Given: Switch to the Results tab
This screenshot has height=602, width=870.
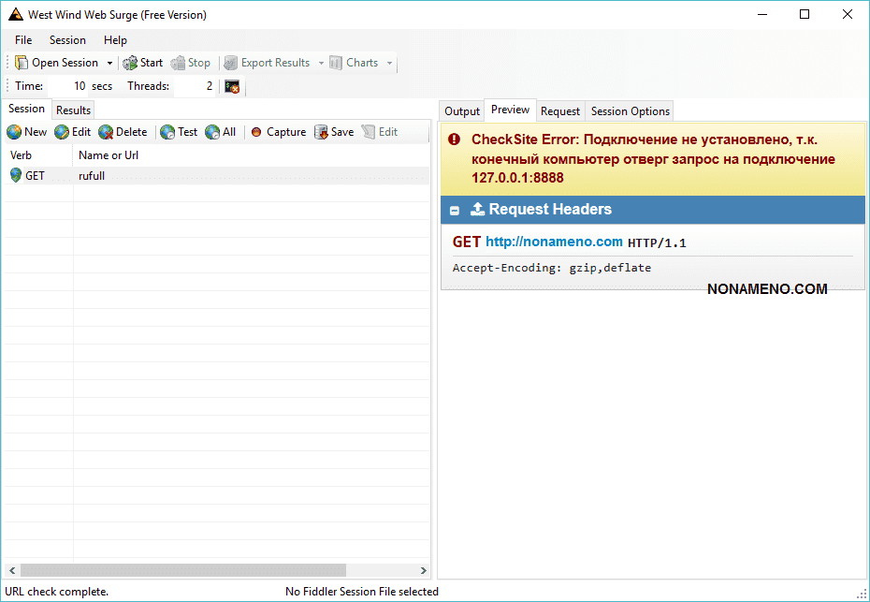Looking at the screenshot, I should 73,110.
